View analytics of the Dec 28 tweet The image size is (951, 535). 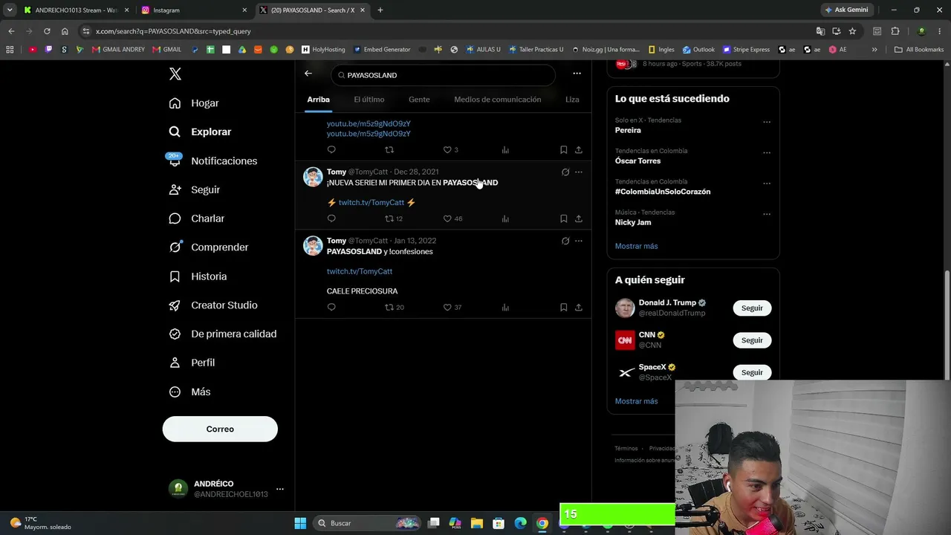(505, 218)
